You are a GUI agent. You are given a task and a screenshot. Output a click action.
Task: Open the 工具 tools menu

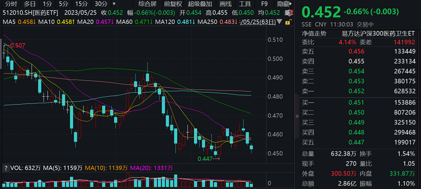[x=244, y=4]
